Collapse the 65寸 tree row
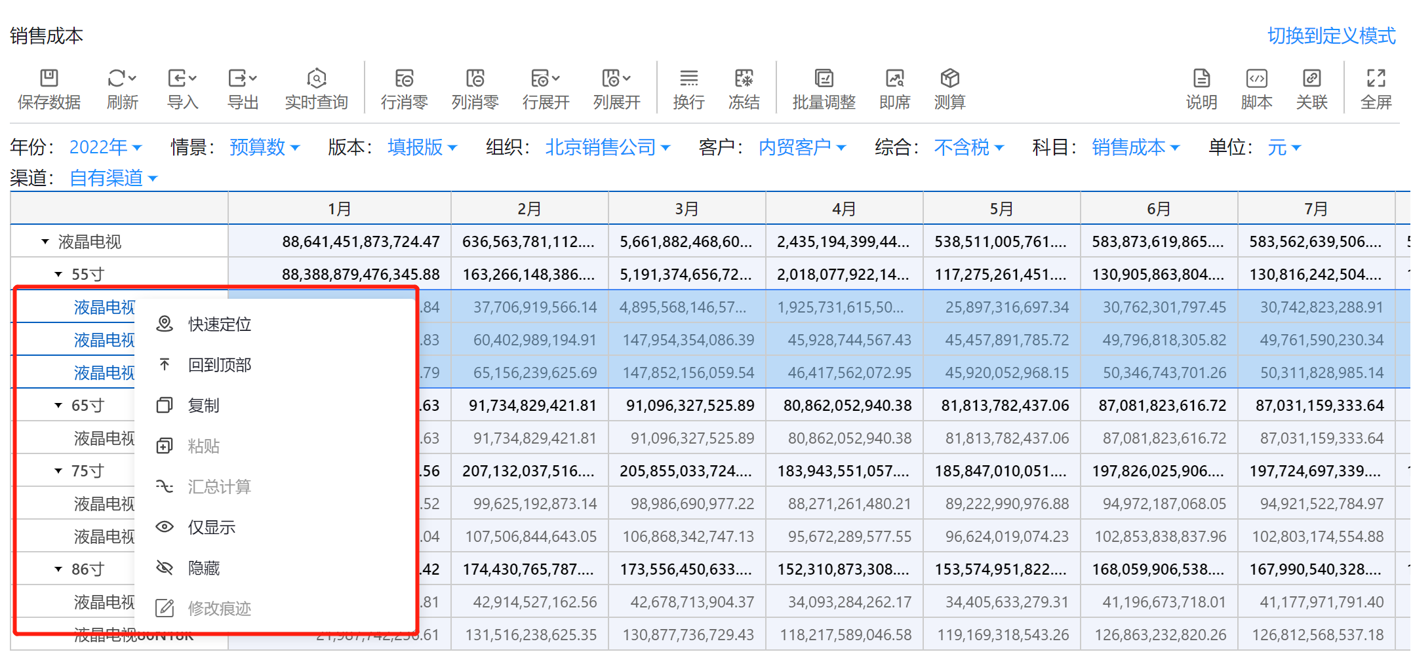Viewport: 1413px width, 652px height. click(58, 406)
